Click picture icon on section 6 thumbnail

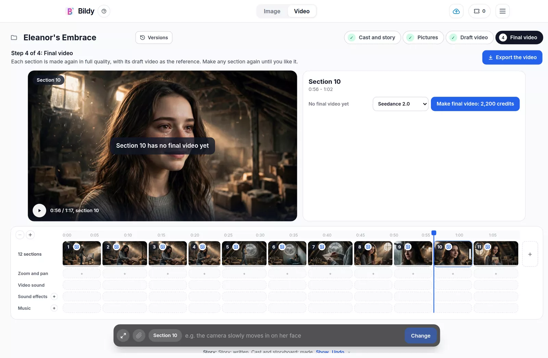point(282,247)
